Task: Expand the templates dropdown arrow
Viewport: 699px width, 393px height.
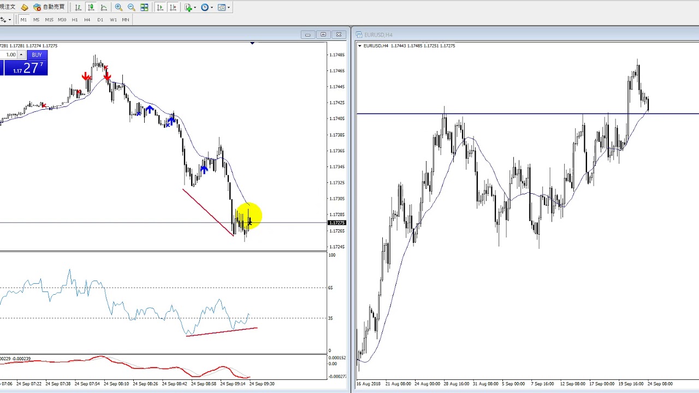Action: point(228,7)
